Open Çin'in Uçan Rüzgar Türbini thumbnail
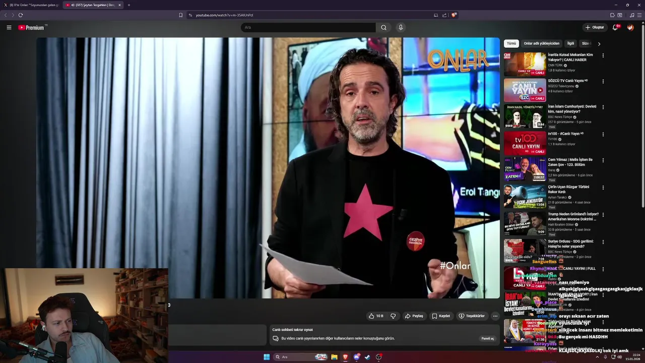The width and height of the screenshot is (645, 363). 525,196
